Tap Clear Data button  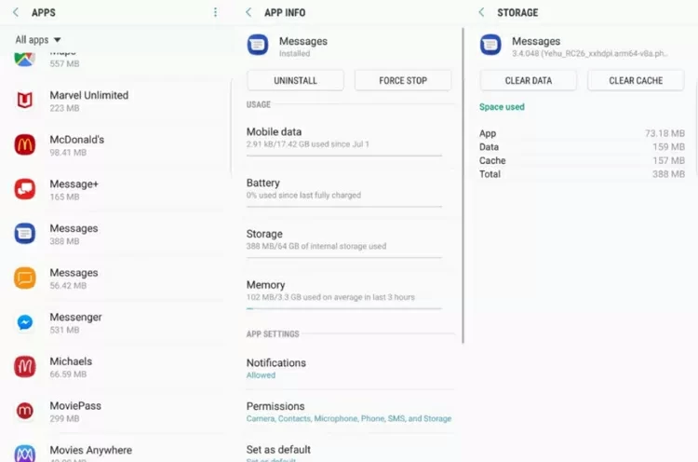click(x=528, y=81)
